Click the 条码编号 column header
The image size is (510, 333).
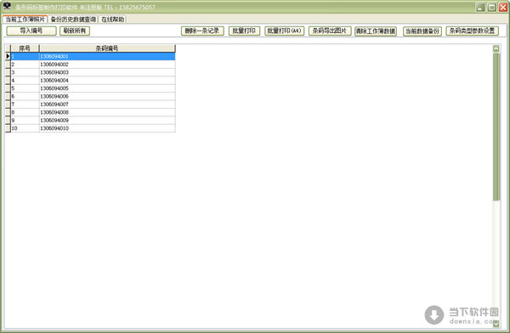pyautogui.click(x=107, y=48)
